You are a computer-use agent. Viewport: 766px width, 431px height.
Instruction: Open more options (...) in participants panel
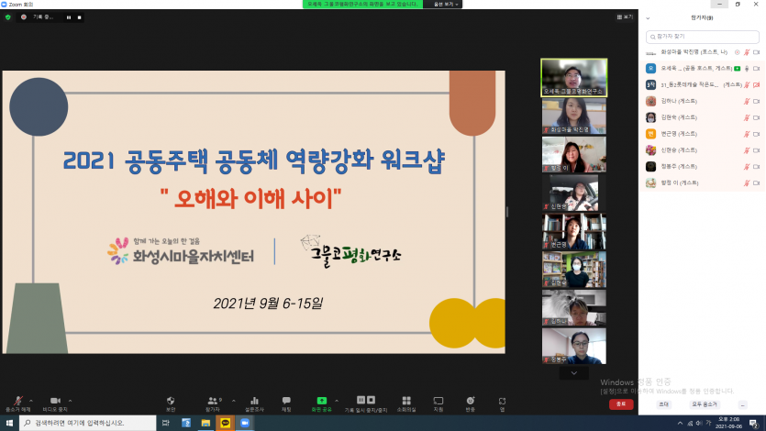(742, 404)
